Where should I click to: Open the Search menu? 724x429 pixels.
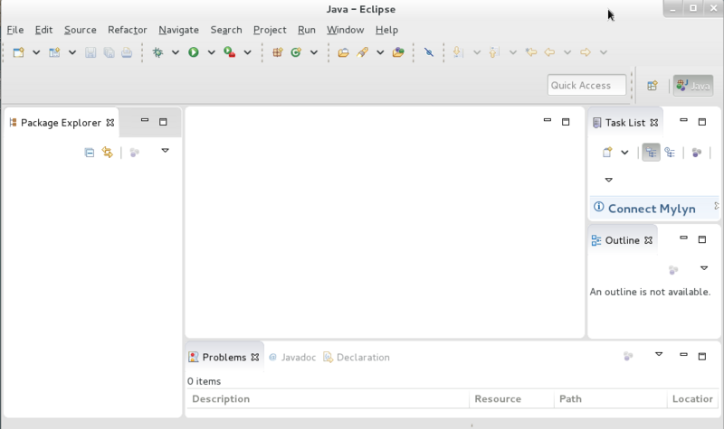226,30
